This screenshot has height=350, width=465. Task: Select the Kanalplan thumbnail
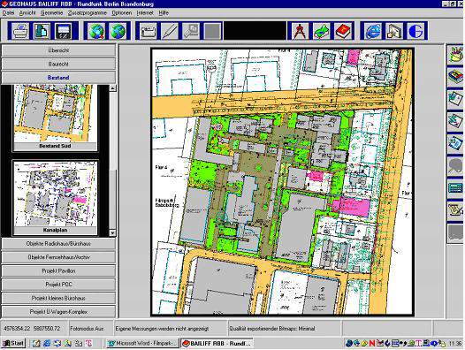point(55,198)
